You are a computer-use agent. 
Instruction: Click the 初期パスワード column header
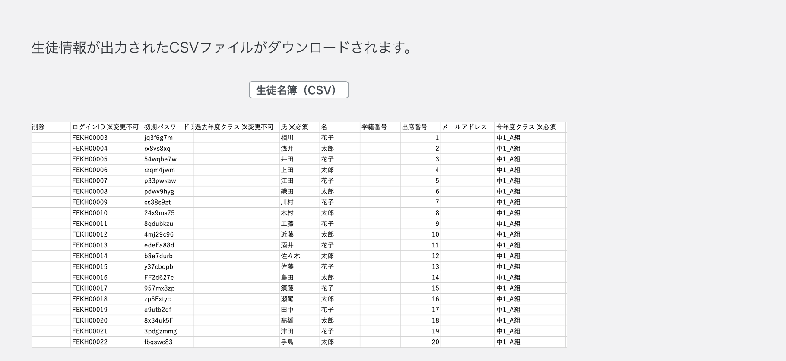[x=168, y=127]
